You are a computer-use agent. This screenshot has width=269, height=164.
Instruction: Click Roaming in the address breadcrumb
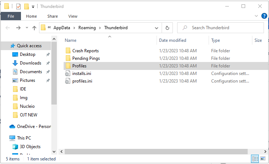click(x=87, y=28)
